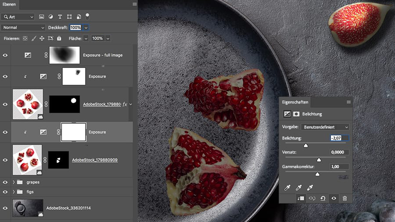
Task: Lock position move icon
Action: pyautogui.click(x=42, y=39)
